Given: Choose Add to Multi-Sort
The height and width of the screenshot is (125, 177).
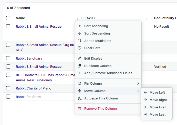Looking at the screenshot, I should click(x=108, y=41).
